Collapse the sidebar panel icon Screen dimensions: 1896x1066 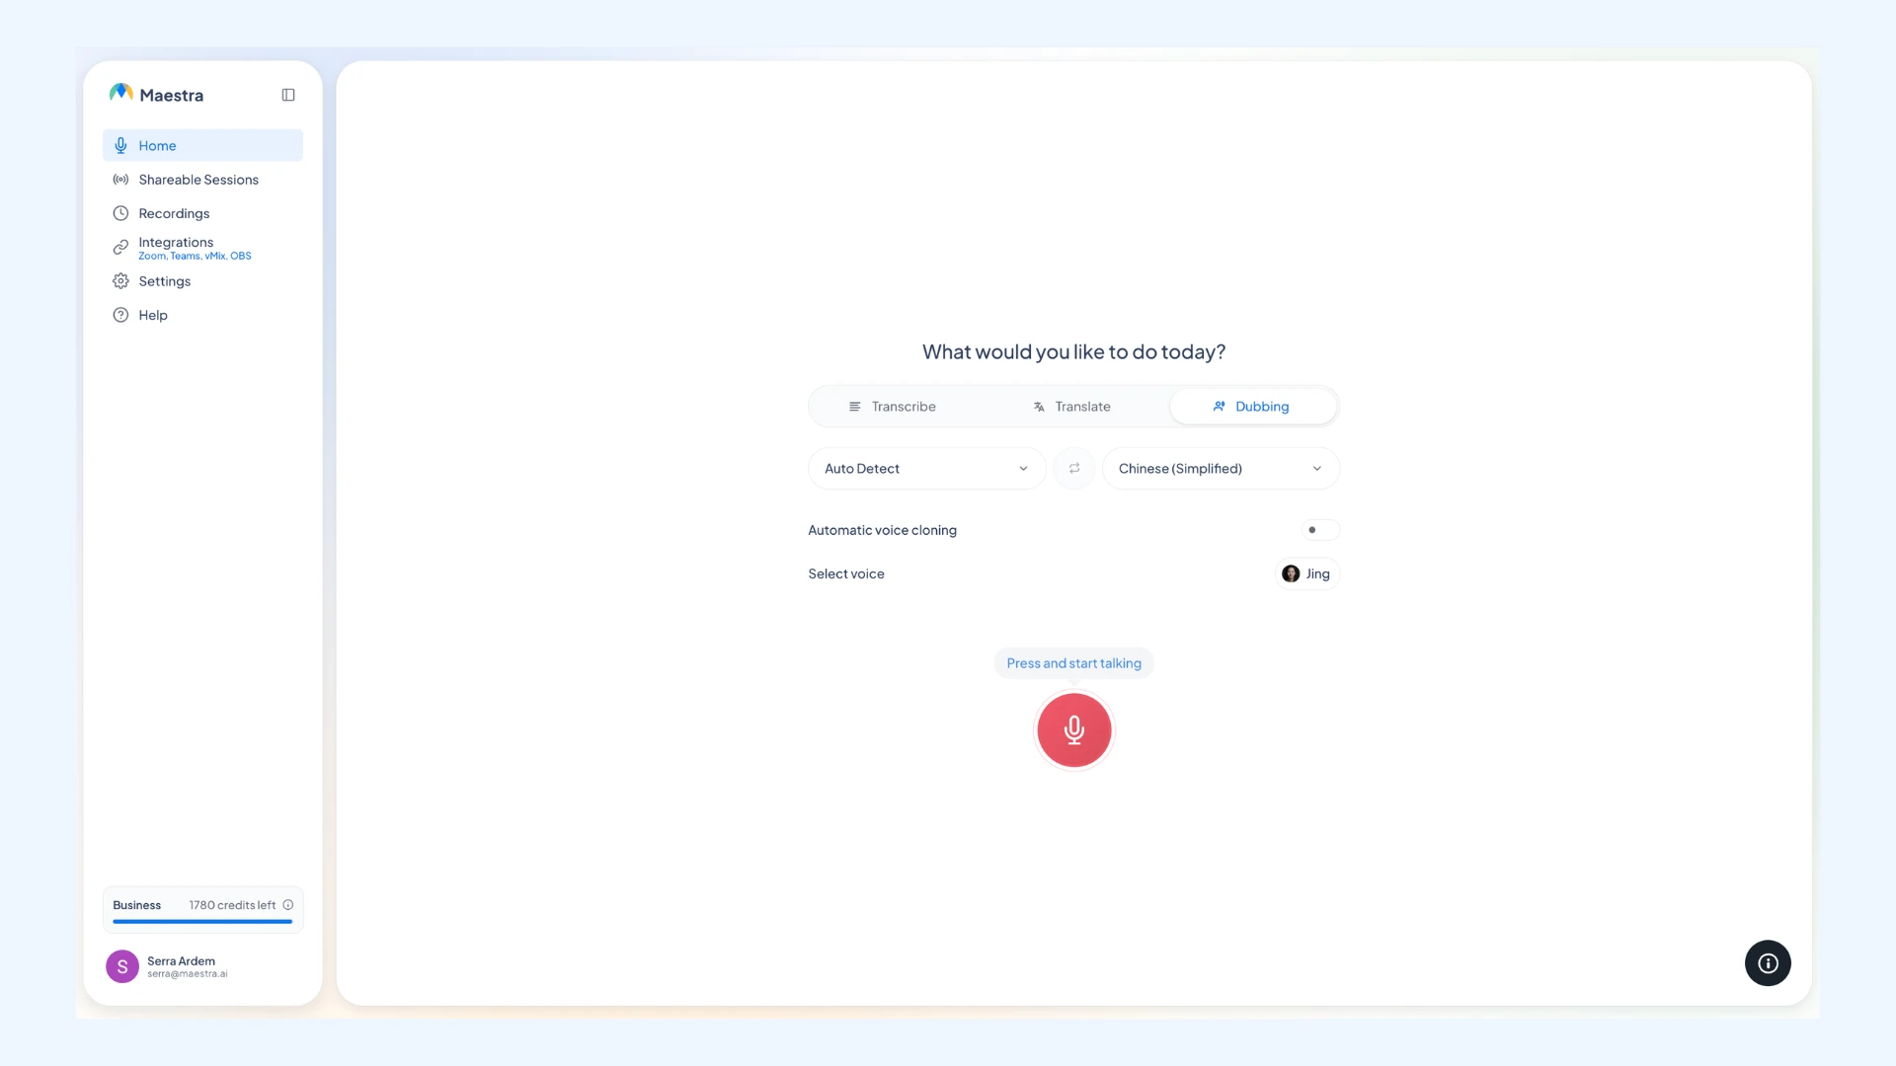(288, 95)
